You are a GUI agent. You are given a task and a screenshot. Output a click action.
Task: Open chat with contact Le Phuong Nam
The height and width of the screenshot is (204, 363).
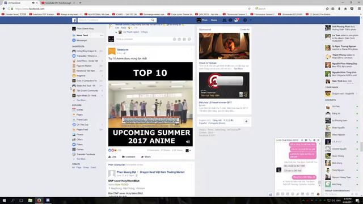339,121
